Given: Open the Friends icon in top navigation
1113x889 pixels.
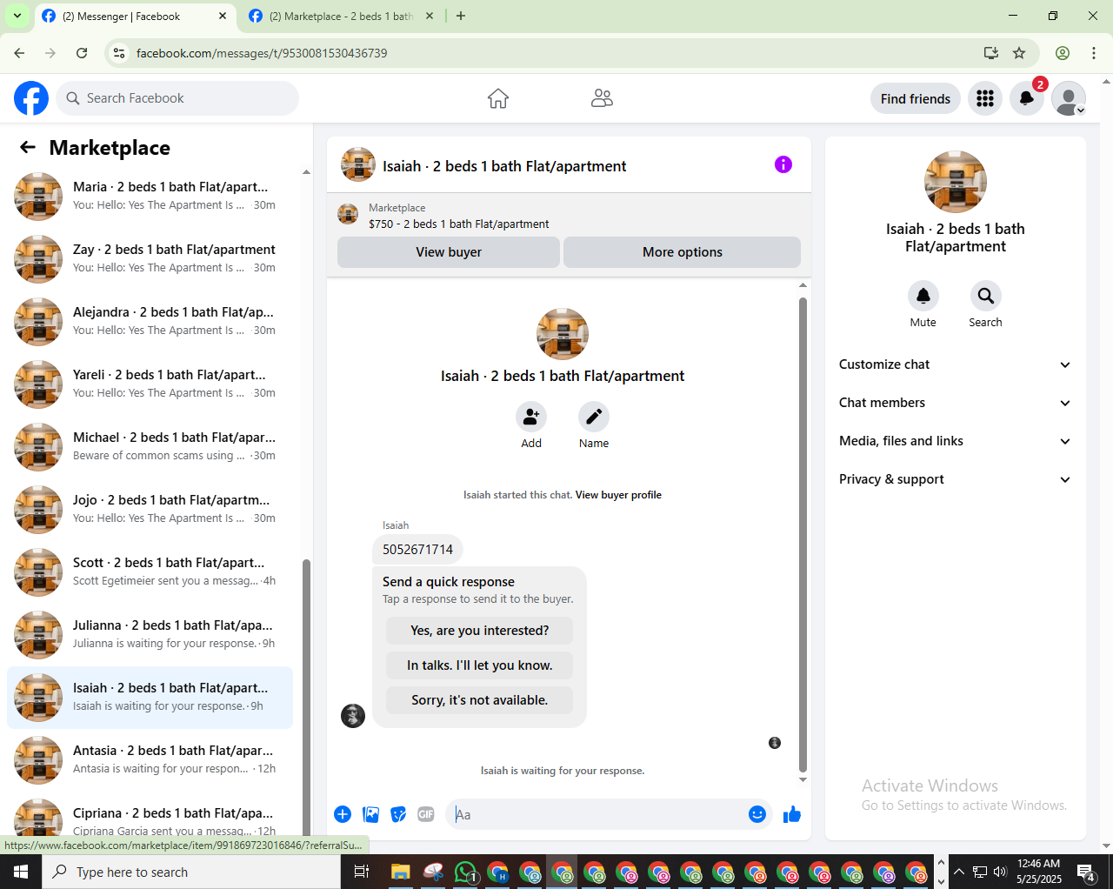Looking at the screenshot, I should coord(602,98).
